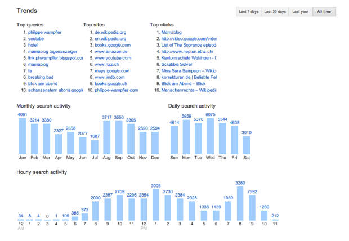Open www.imdb.com site link
The image size is (349, 241).
[110, 78]
